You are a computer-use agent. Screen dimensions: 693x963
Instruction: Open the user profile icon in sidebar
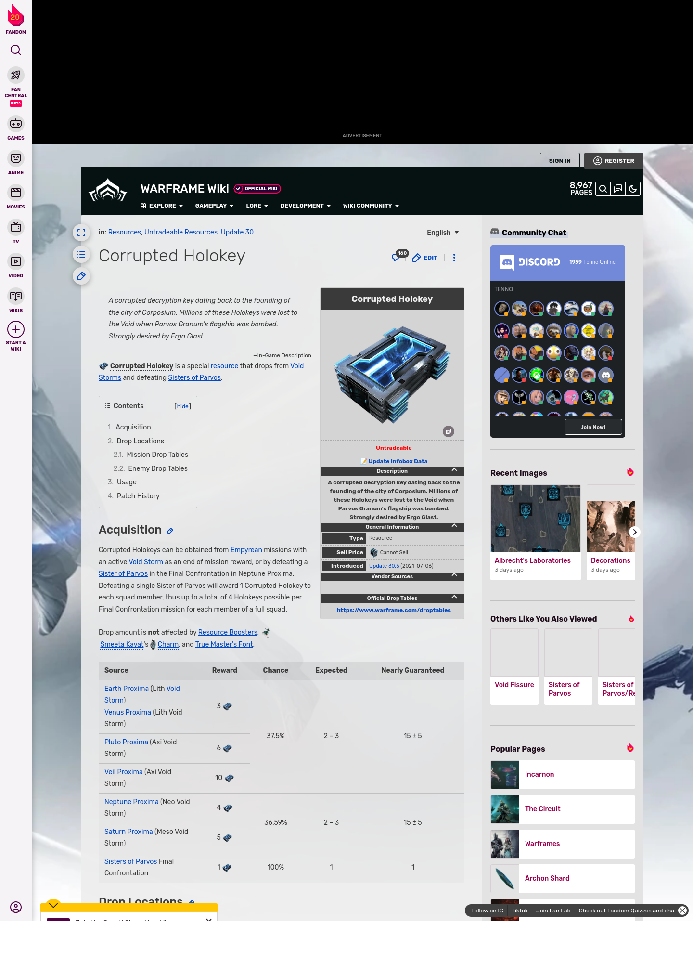(x=16, y=907)
